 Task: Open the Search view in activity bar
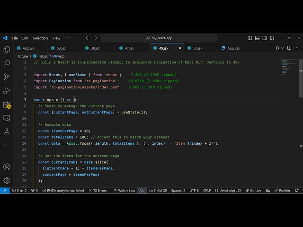click(7, 63)
